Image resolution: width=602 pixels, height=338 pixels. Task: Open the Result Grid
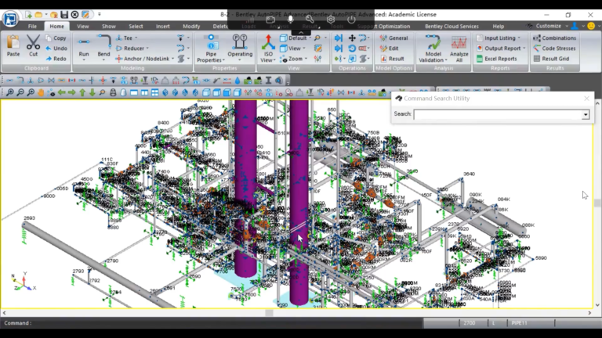pyautogui.click(x=551, y=59)
